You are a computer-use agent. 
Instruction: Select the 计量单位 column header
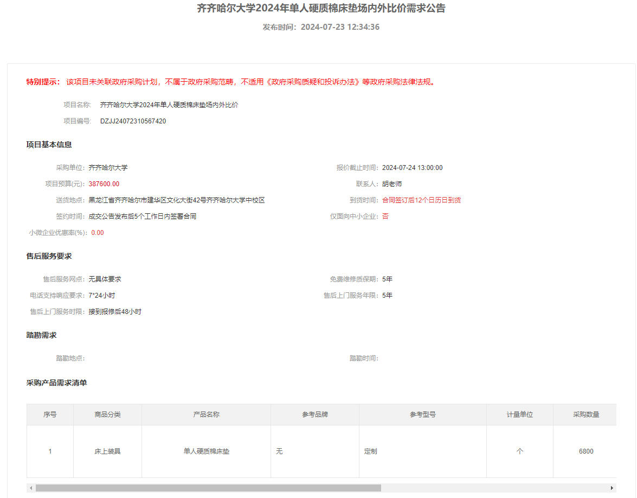coord(519,415)
